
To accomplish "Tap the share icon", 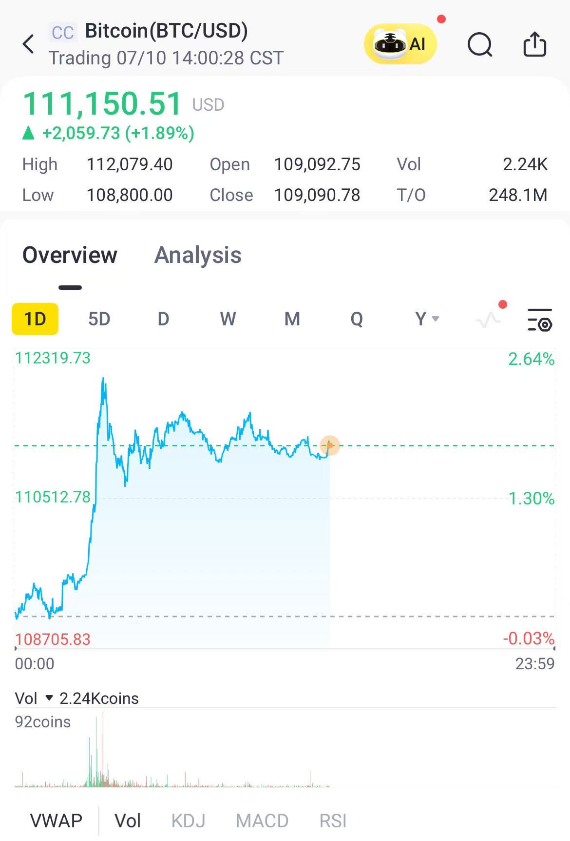I will [x=534, y=44].
